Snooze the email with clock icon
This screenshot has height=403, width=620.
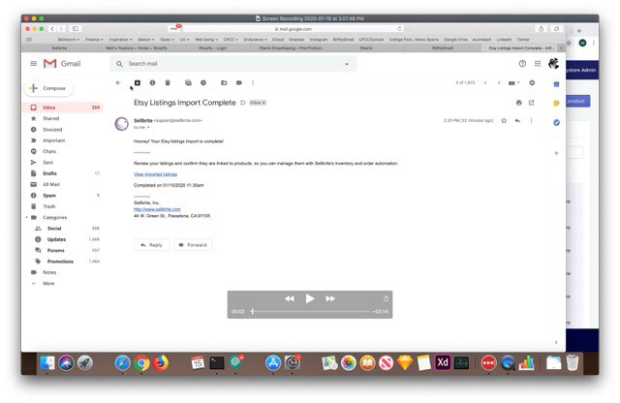point(203,82)
